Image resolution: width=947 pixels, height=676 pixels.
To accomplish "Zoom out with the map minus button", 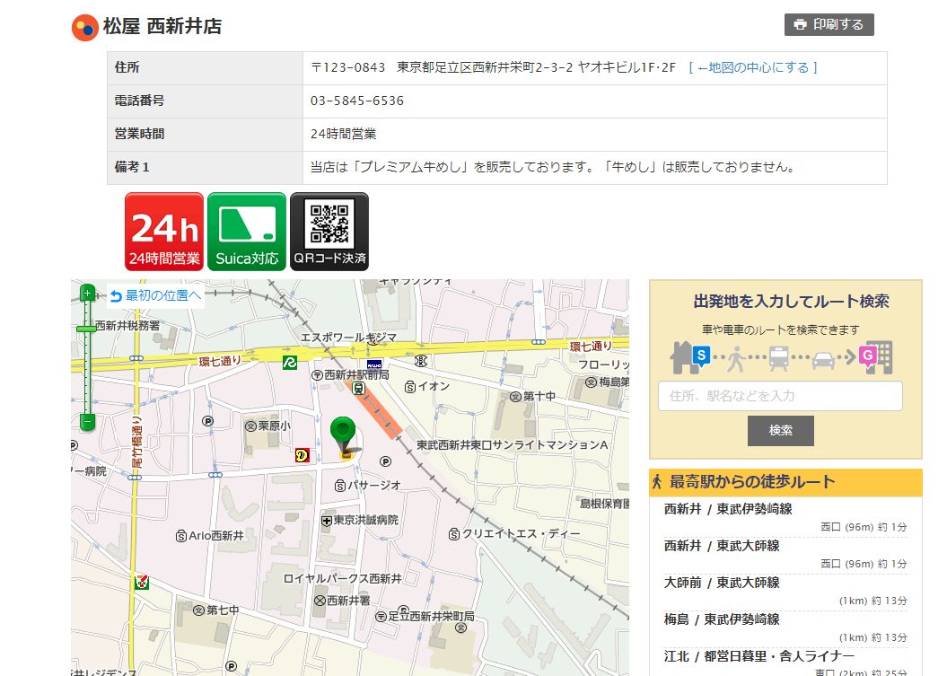I will 87,420.
